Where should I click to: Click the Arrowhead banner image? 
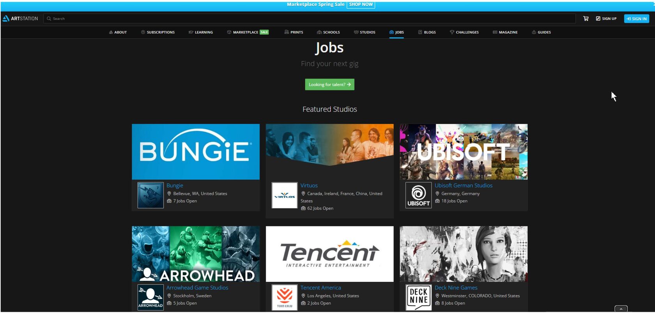tap(196, 254)
